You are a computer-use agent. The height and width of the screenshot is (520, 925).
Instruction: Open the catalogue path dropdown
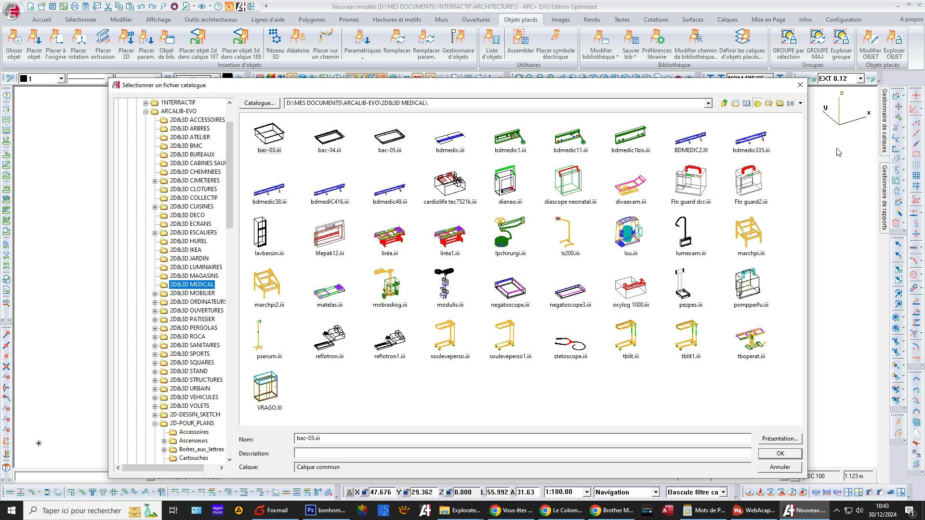[708, 104]
